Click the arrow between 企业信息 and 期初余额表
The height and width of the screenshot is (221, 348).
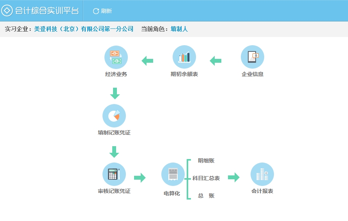[216, 61]
